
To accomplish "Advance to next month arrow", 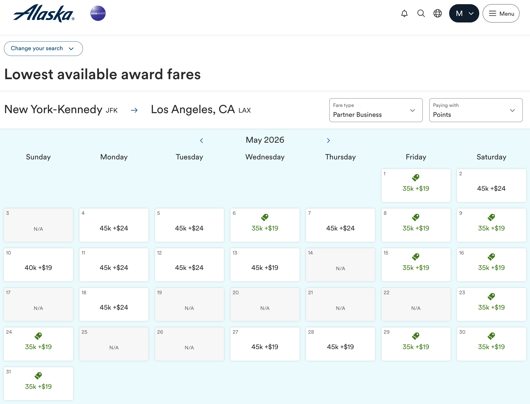I will point(328,141).
